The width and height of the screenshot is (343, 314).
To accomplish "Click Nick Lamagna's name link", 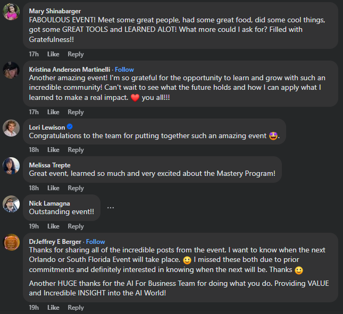I will click(49, 203).
